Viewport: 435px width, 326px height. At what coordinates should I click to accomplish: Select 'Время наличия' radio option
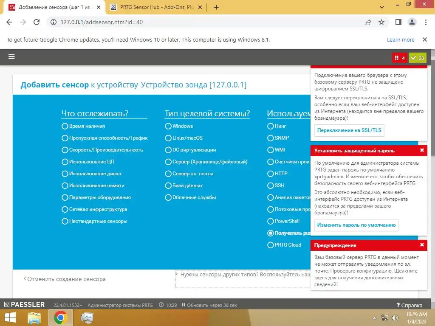coord(65,126)
